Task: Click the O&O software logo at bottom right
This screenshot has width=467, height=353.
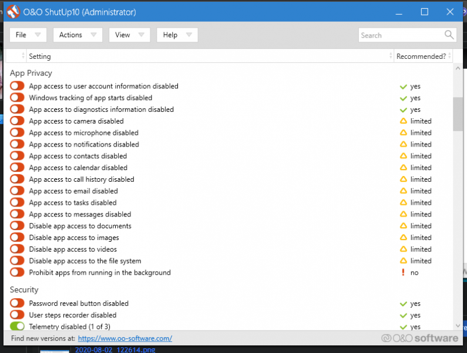Action: pyautogui.click(x=419, y=338)
